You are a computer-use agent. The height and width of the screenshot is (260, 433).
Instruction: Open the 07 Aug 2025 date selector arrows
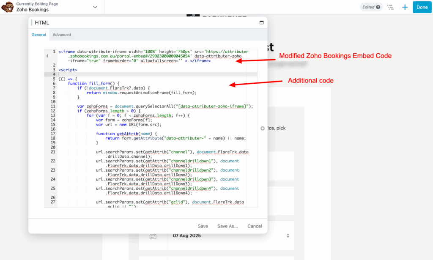click(288, 235)
